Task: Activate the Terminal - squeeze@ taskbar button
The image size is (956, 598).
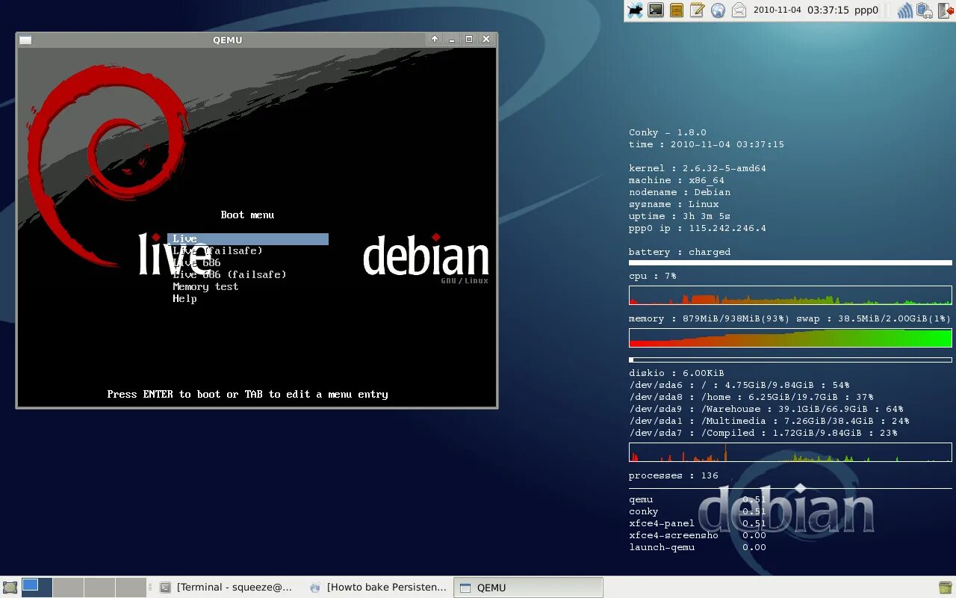Action: (228, 588)
